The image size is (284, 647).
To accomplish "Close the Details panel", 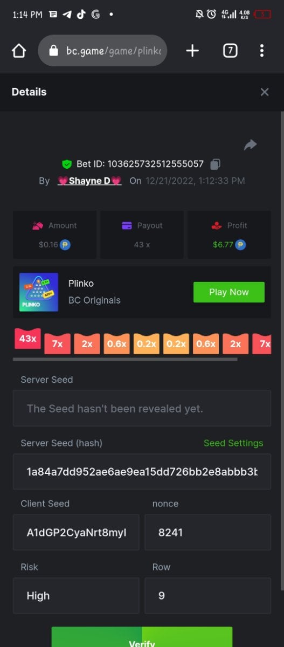I will (x=265, y=92).
